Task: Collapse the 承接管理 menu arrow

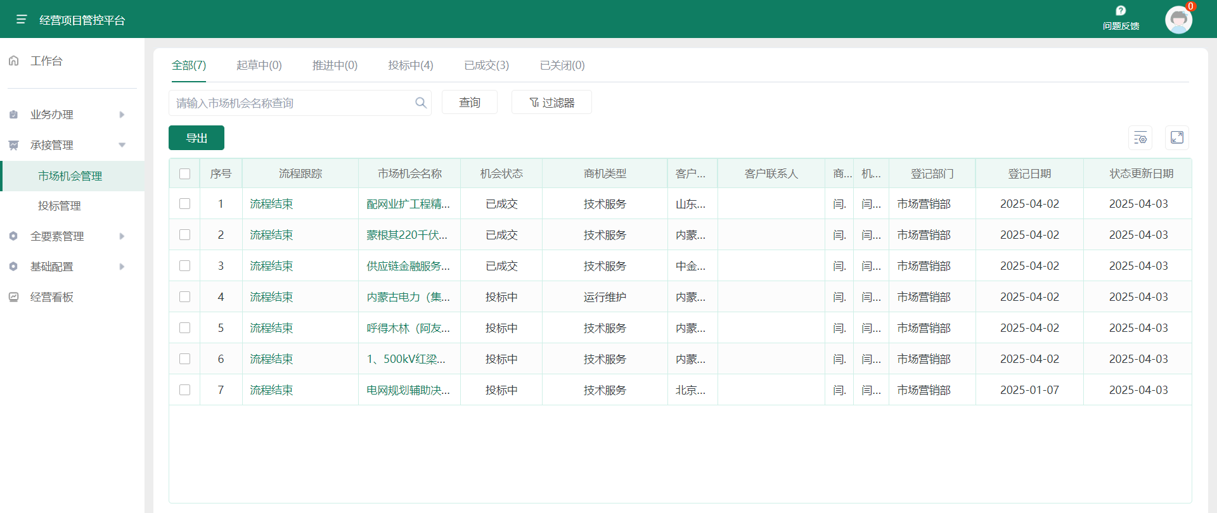Action: [122, 145]
